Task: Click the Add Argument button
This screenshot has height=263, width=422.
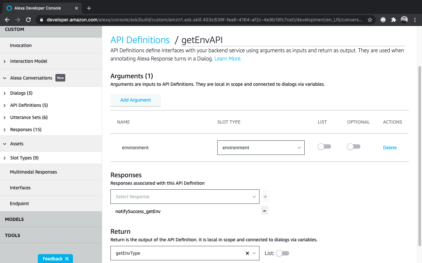Action: 136,100
